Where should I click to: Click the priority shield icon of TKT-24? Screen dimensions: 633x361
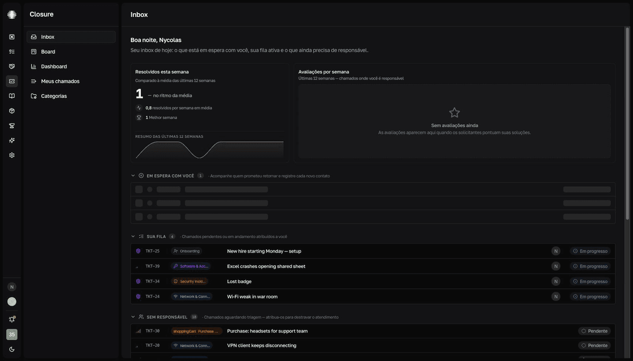point(138,297)
